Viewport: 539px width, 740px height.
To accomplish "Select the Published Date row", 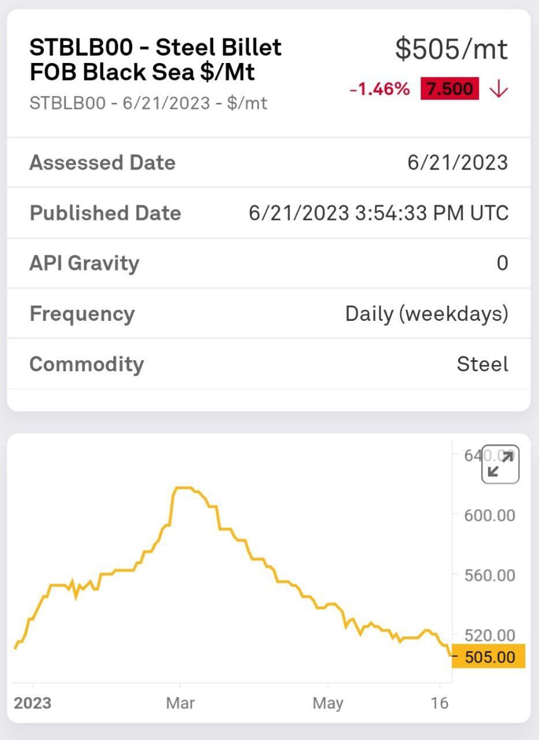I will pyautogui.click(x=269, y=213).
